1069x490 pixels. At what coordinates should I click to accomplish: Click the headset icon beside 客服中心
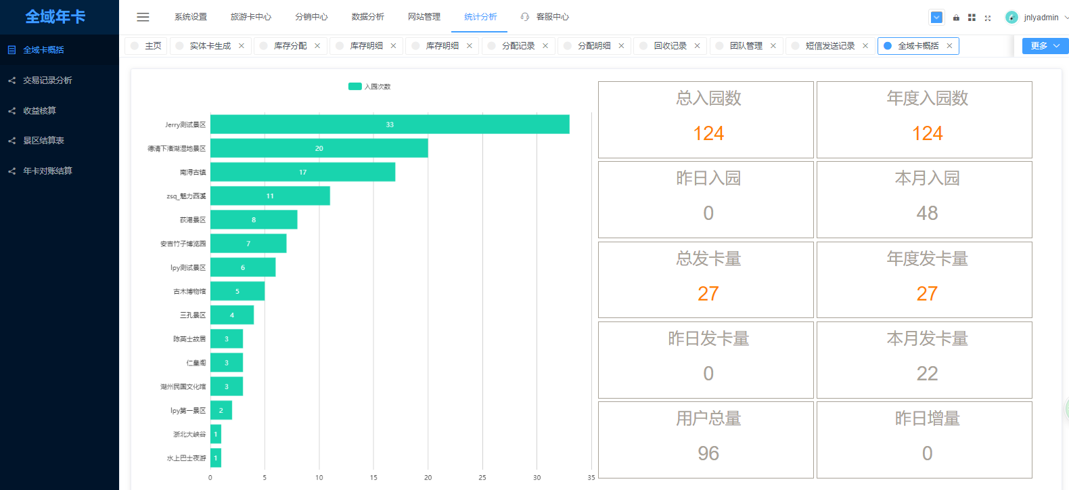(524, 17)
